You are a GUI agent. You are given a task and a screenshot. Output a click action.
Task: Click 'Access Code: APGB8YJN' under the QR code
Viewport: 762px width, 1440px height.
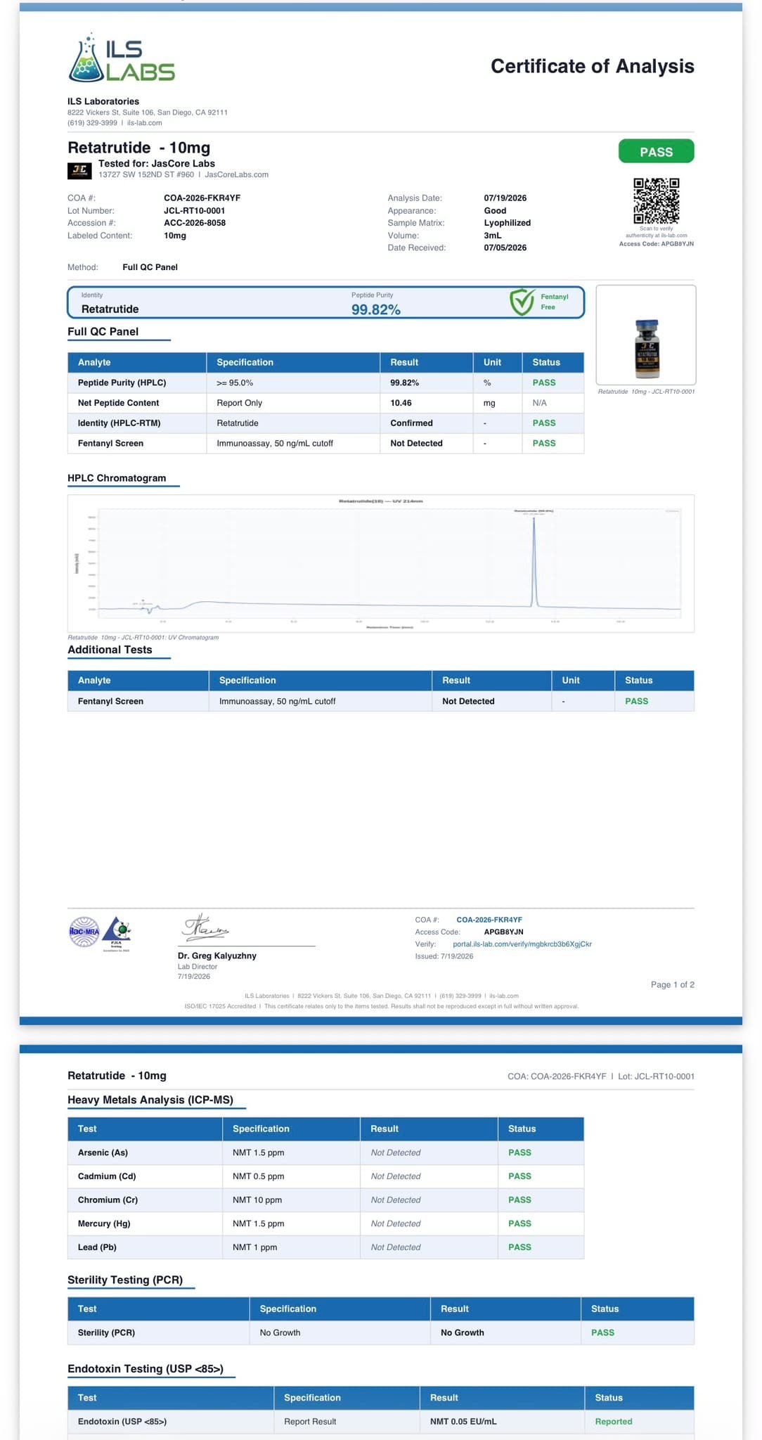coord(657,244)
